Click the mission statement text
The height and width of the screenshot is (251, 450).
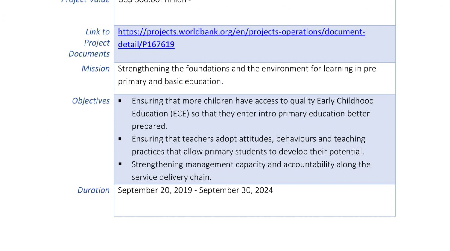click(x=248, y=69)
